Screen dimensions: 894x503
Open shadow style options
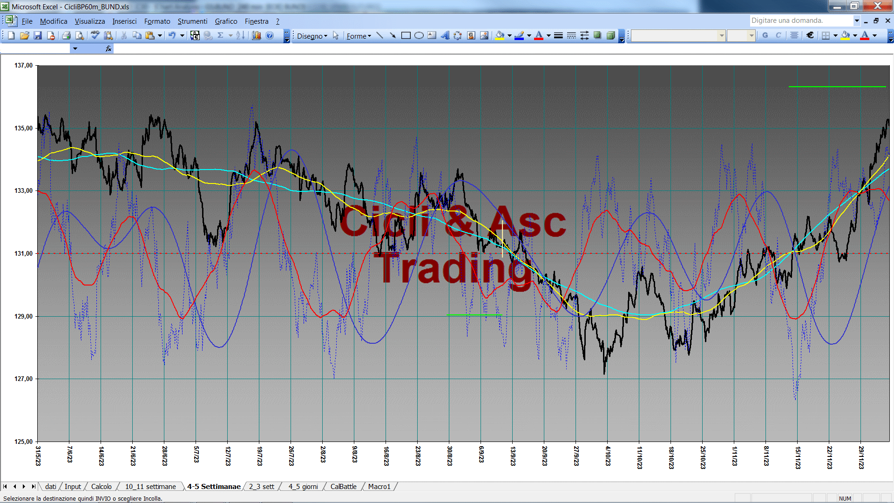coord(597,35)
